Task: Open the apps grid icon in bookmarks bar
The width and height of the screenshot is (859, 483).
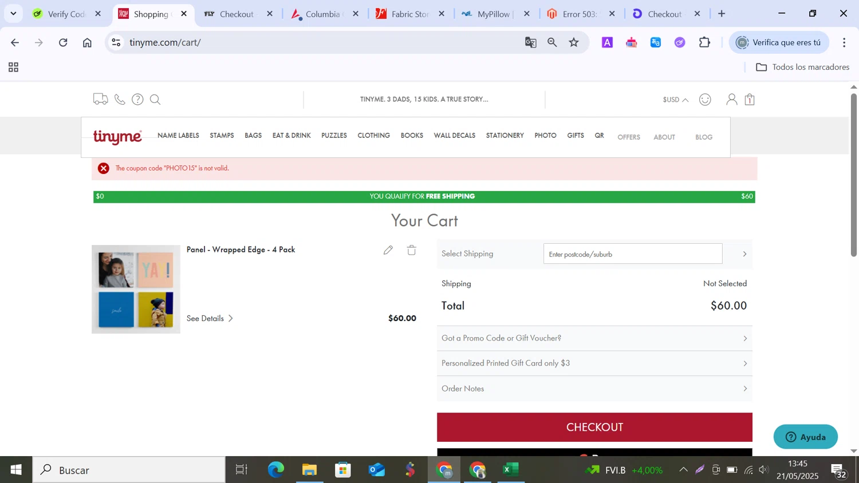Action: pos(14,68)
